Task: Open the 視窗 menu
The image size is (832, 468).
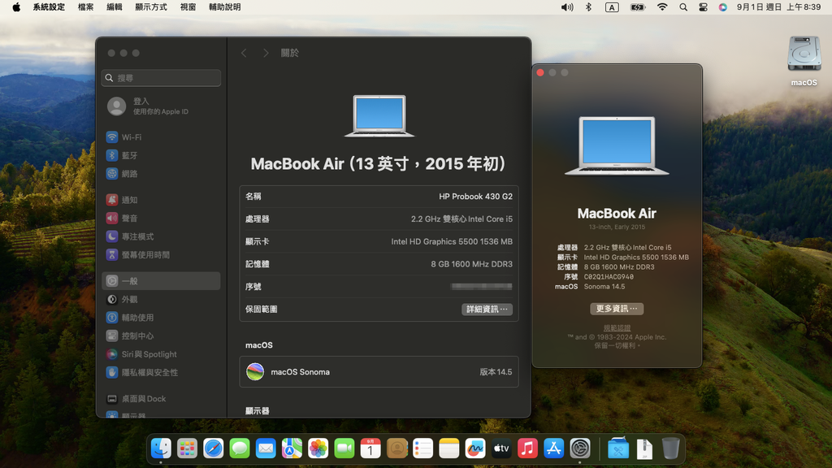Action: pos(188,6)
